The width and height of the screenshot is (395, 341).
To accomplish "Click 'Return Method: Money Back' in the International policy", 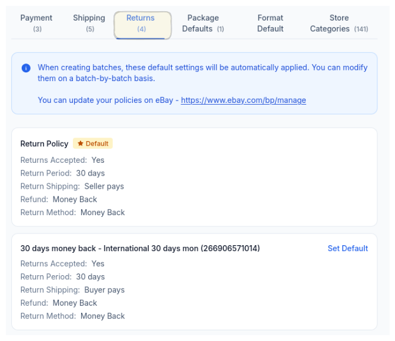I will [72, 316].
